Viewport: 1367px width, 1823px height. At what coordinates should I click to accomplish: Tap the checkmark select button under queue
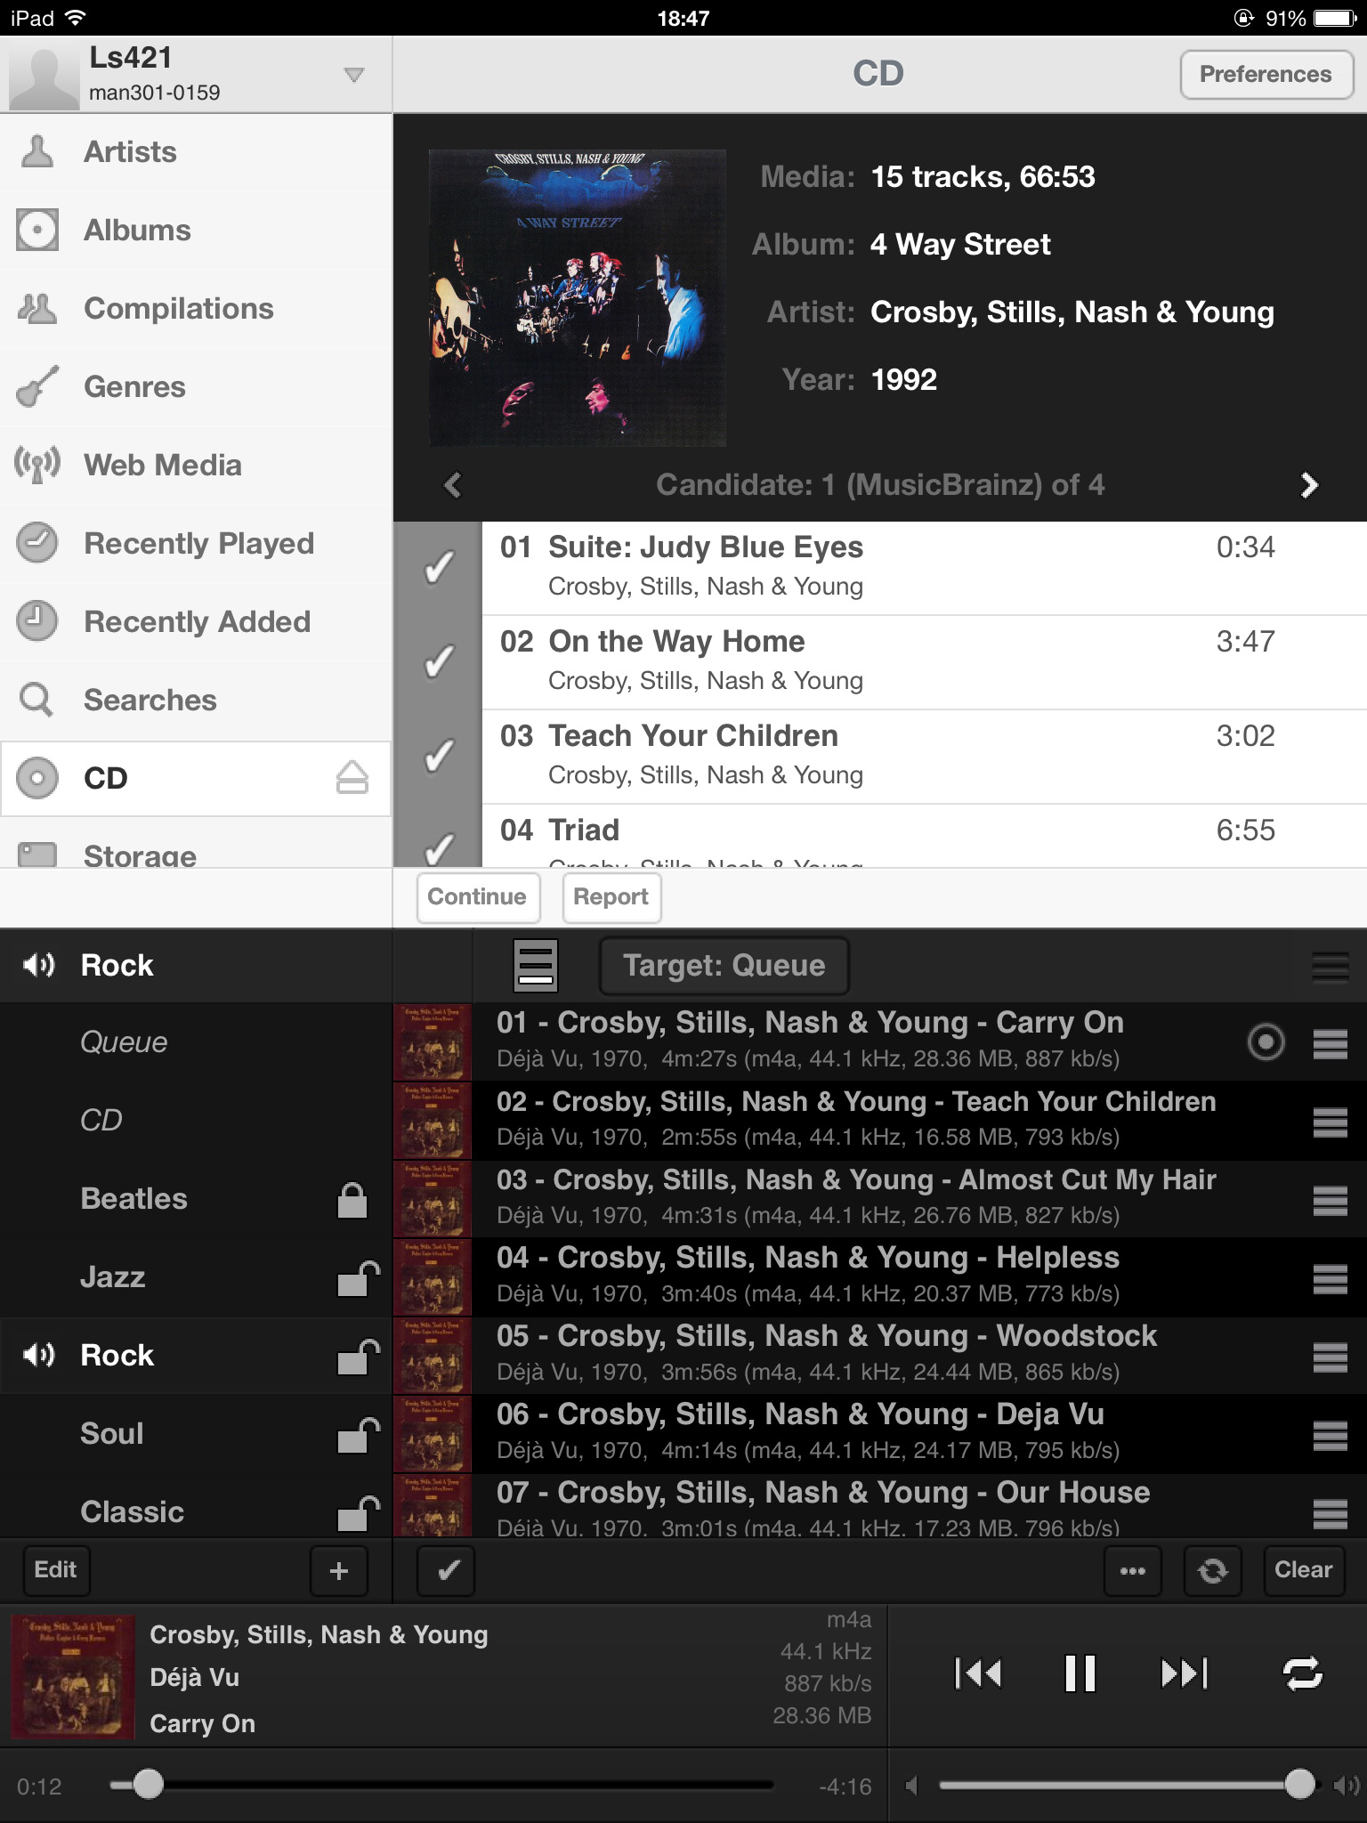pyautogui.click(x=447, y=1571)
